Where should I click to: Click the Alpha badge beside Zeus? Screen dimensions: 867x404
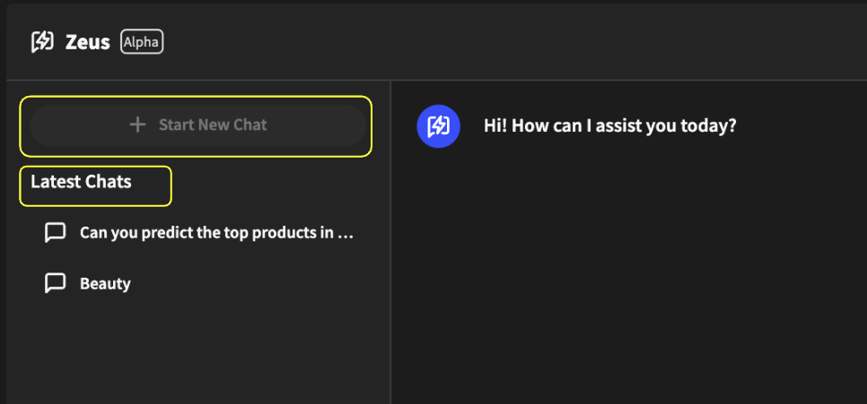click(x=142, y=42)
